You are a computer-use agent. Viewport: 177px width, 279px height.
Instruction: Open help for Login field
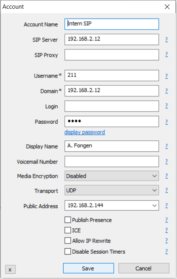coord(166,106)
